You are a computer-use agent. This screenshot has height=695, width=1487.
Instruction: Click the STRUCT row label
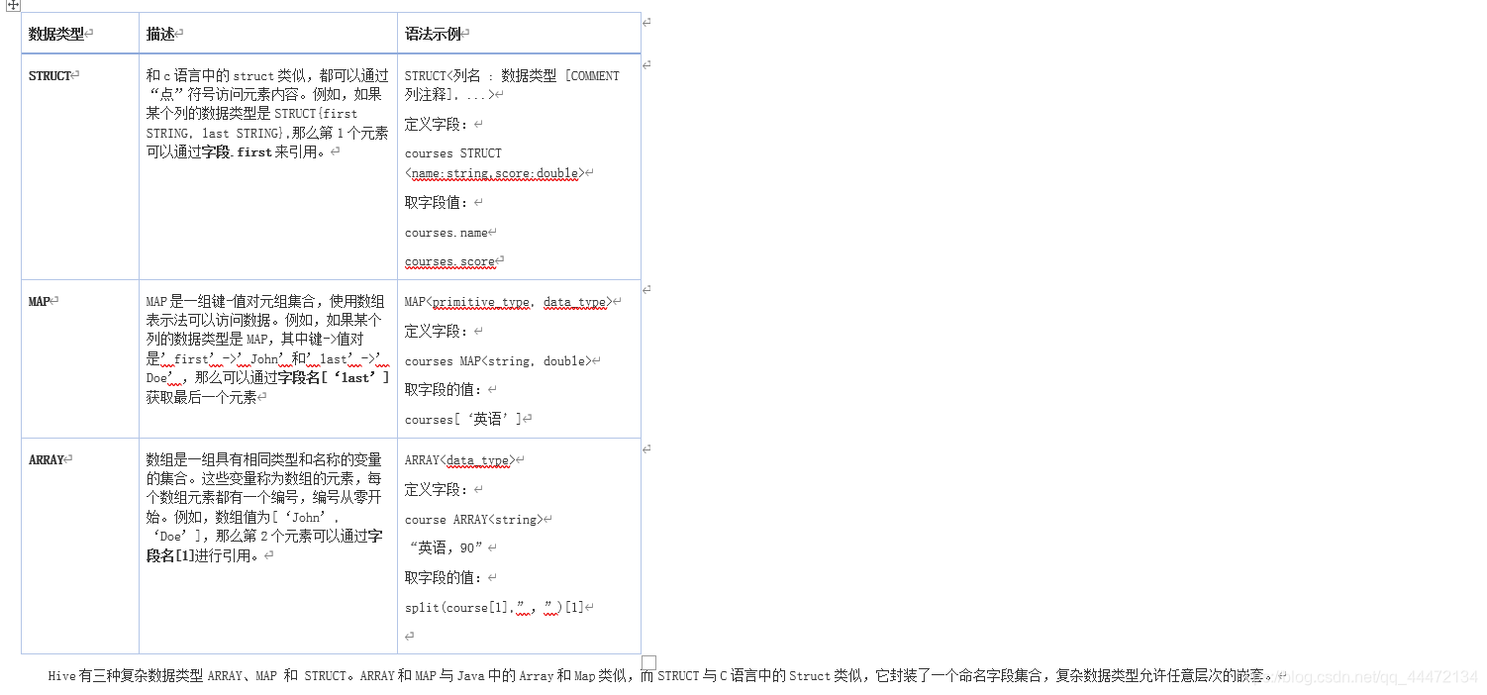pos(49,74)
